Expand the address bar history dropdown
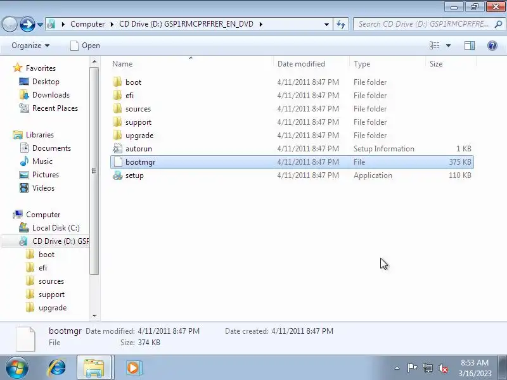 (326, 24)
